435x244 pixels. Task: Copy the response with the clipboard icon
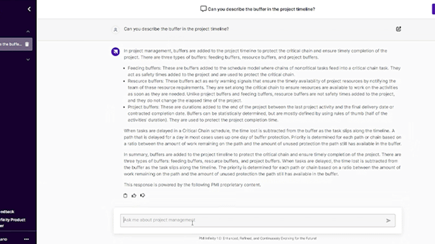pyautogui.click(x=125, y=195)
